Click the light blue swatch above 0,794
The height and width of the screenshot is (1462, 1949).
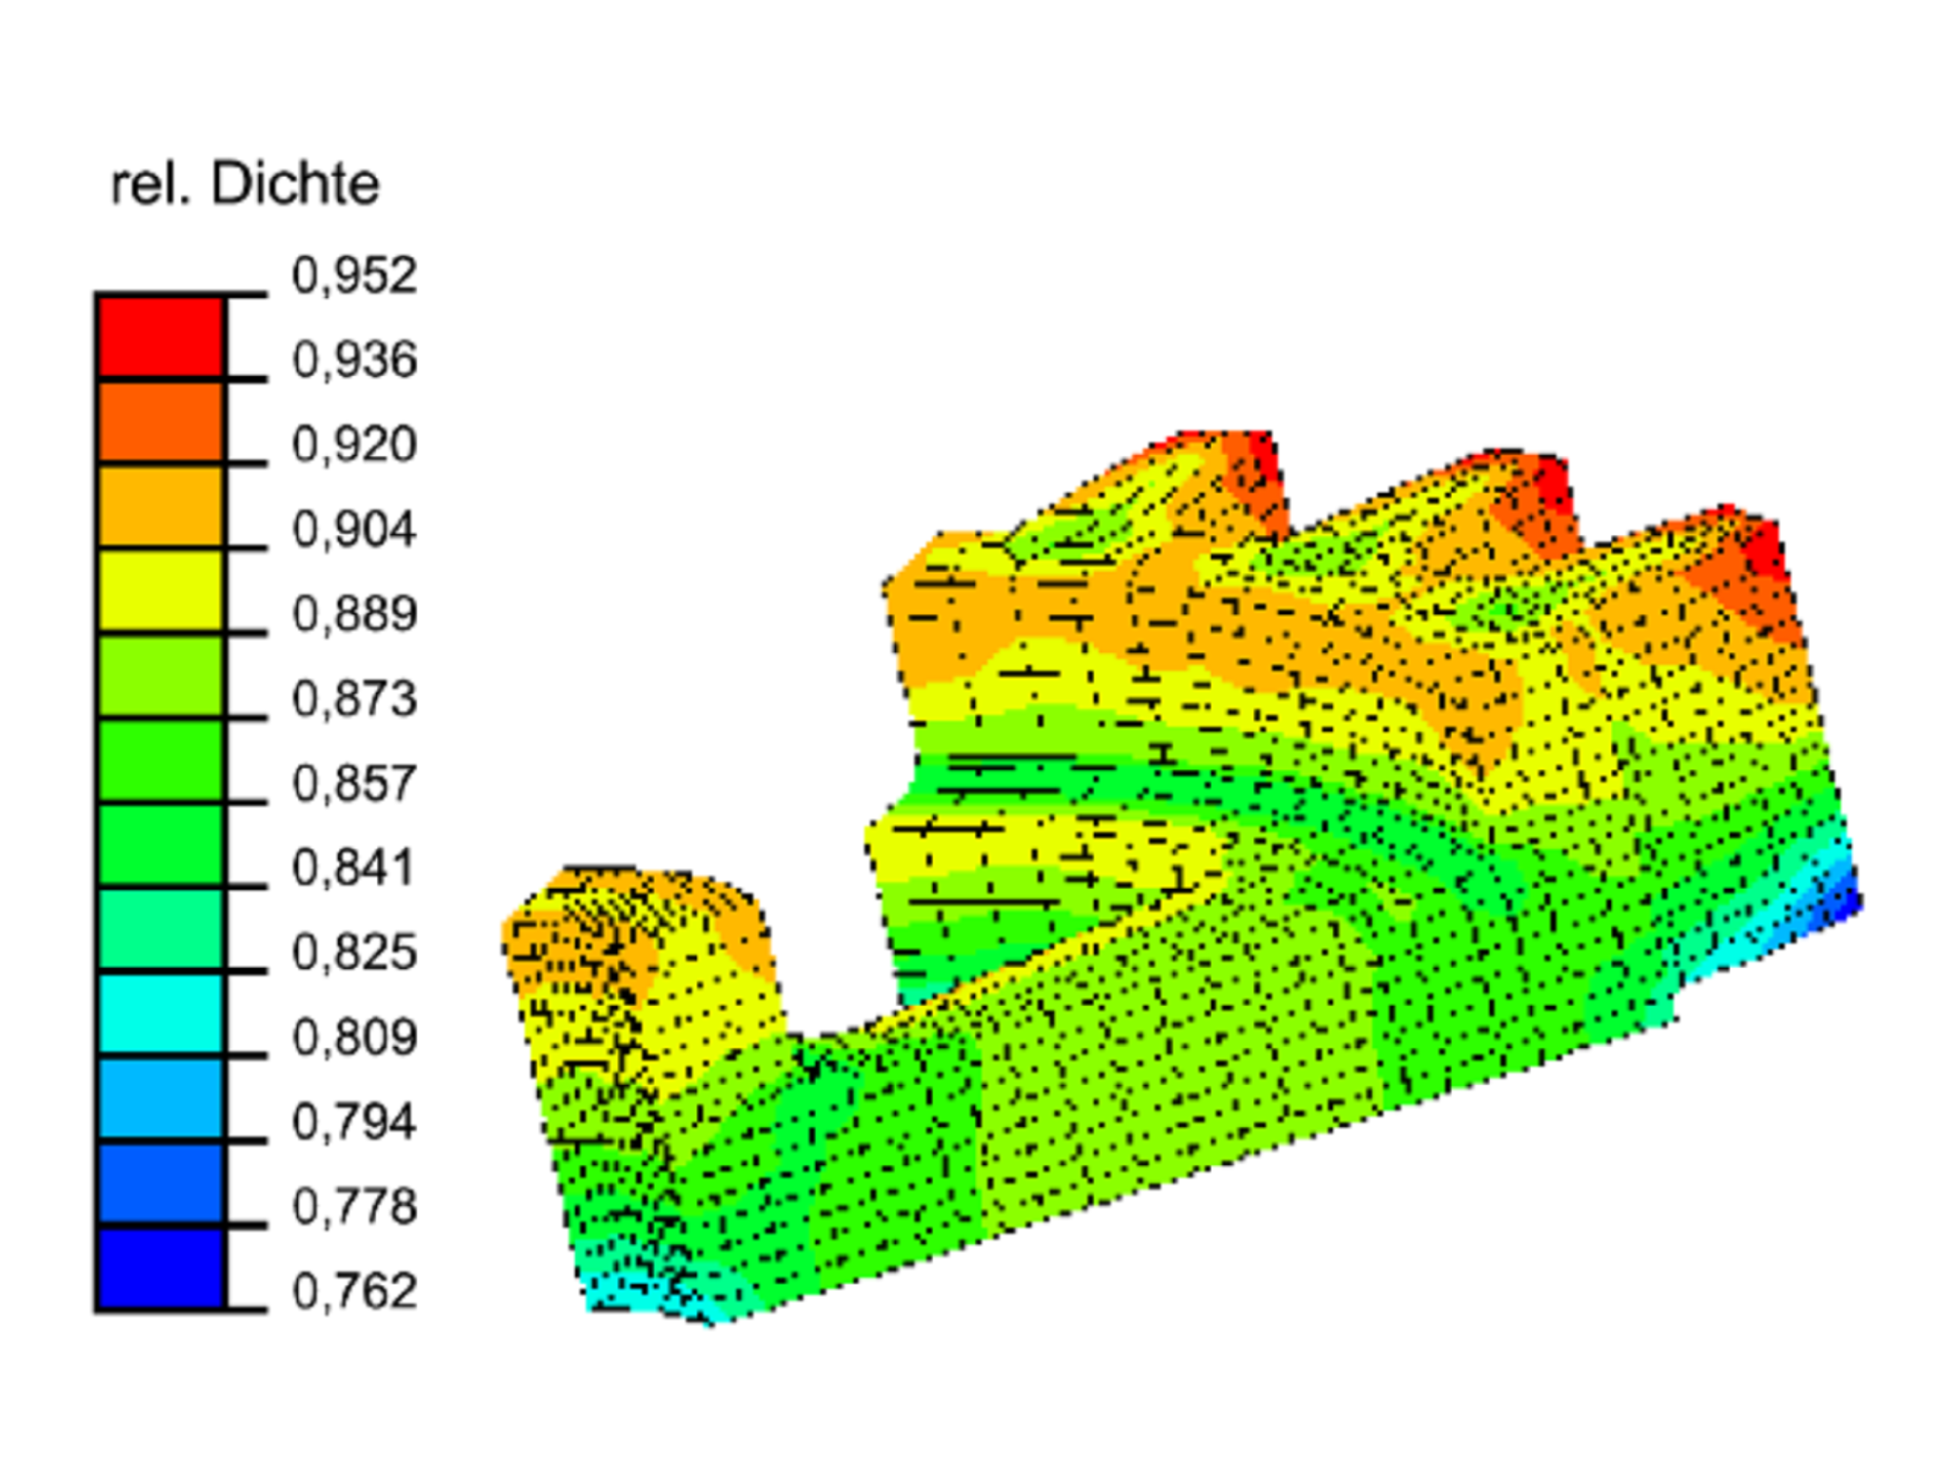pyautogui.click(x=160, y=1099)
